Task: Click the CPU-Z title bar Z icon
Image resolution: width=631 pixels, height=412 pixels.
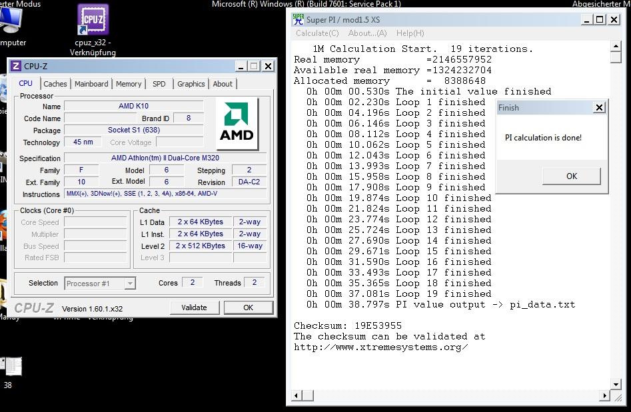Action: click(x=16, y=66)
